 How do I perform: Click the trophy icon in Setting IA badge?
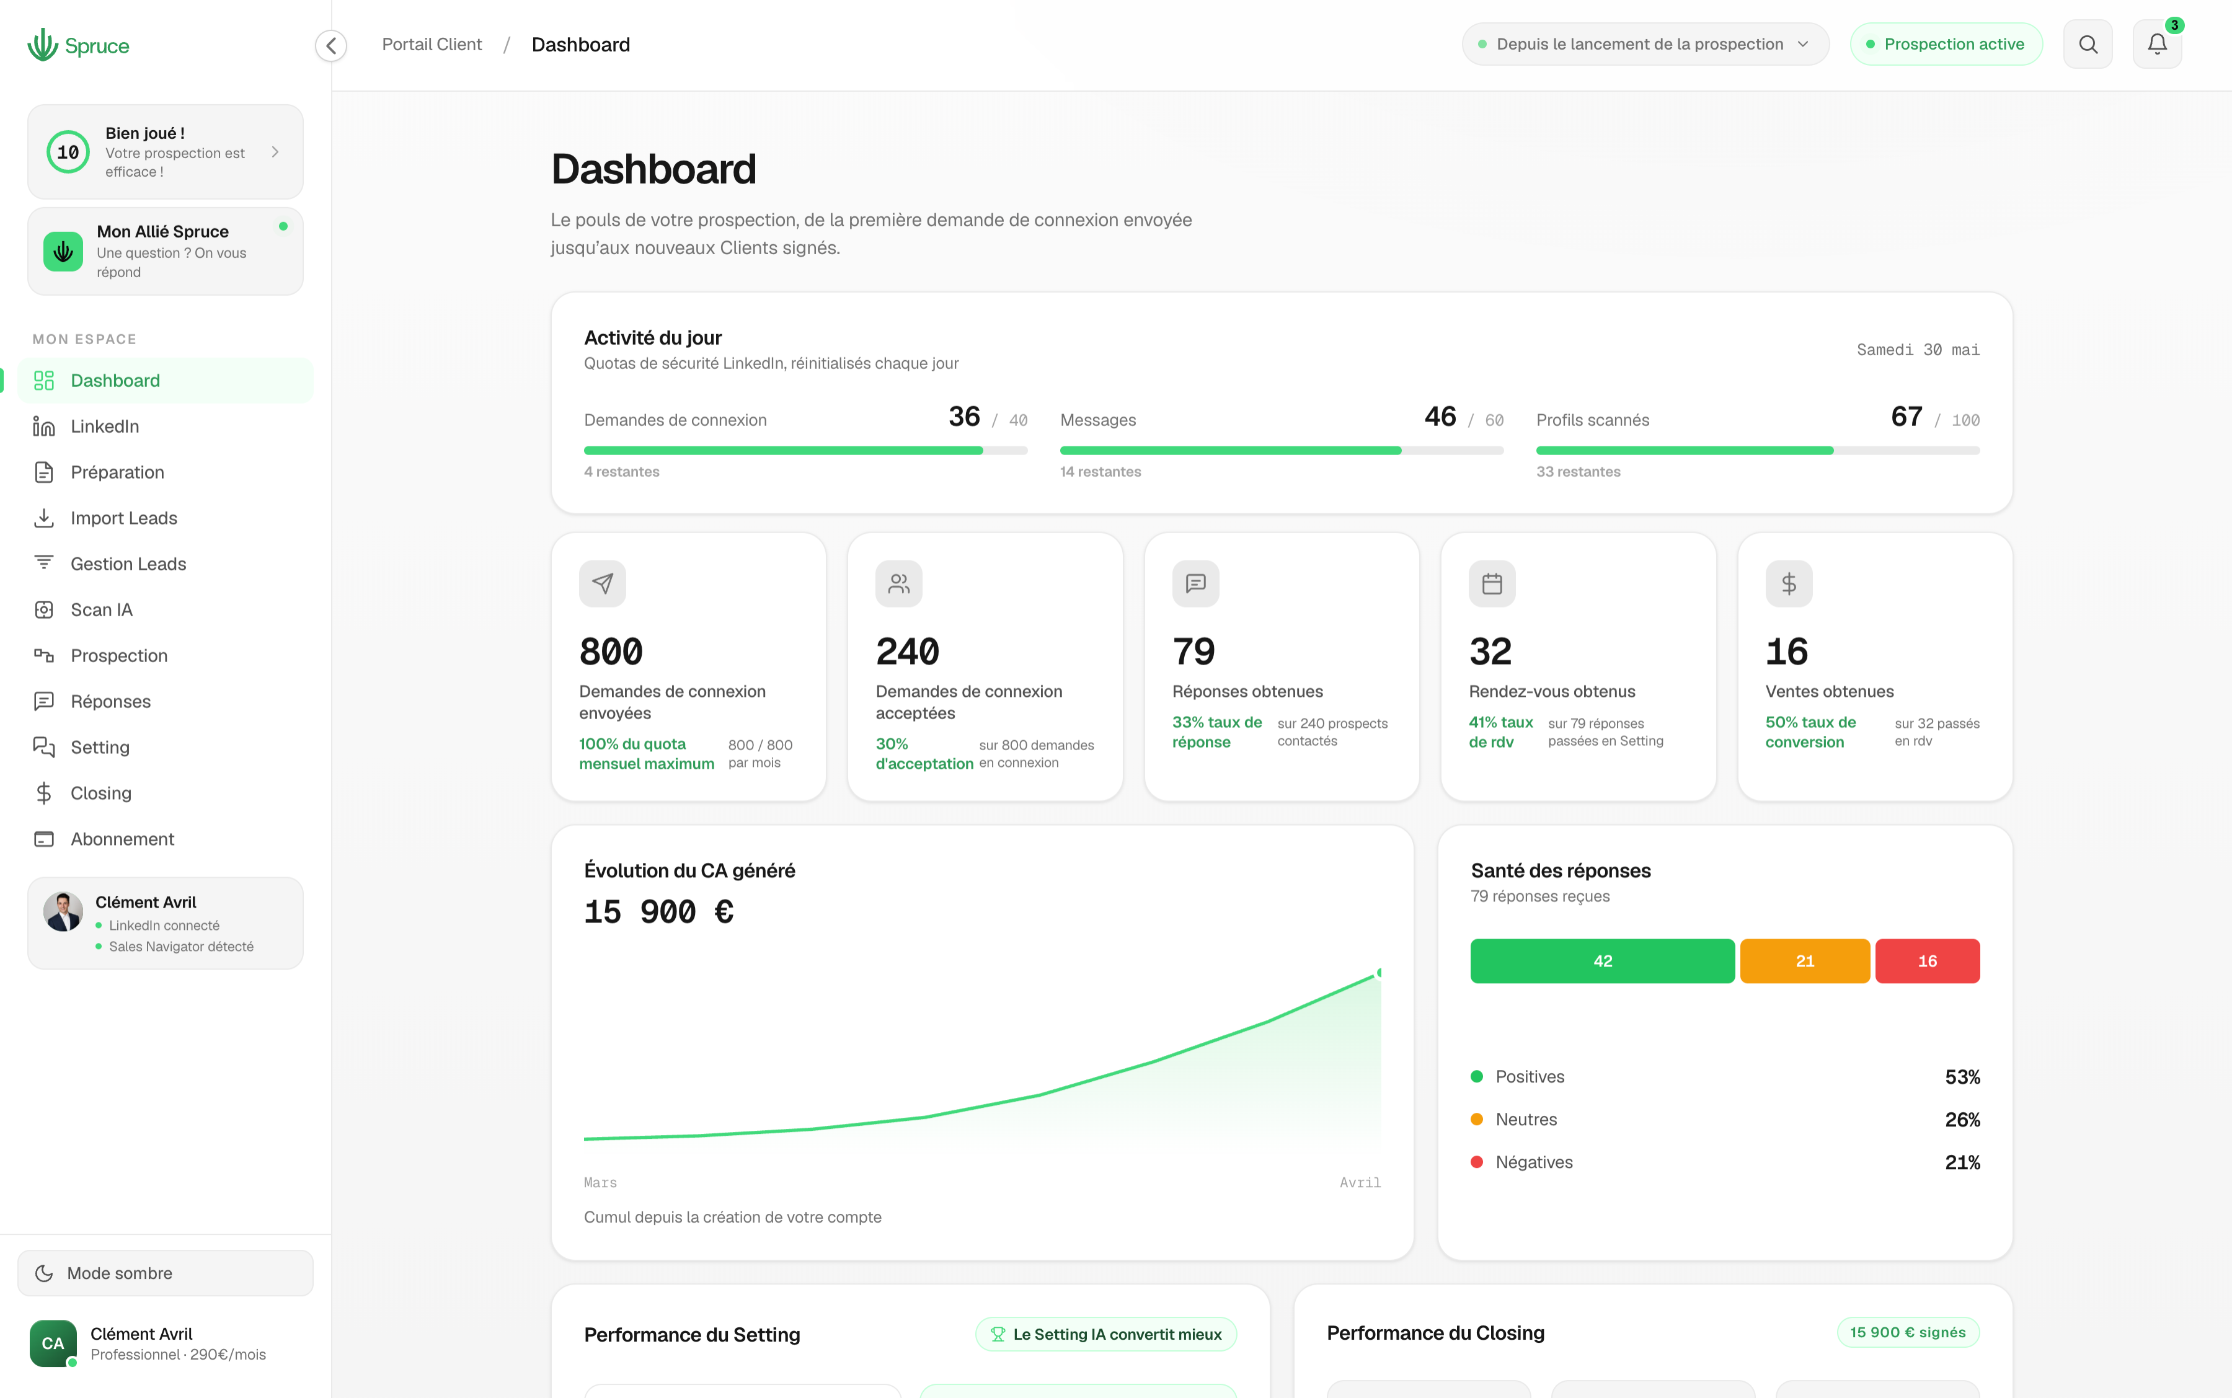[x=998, y=1334]
